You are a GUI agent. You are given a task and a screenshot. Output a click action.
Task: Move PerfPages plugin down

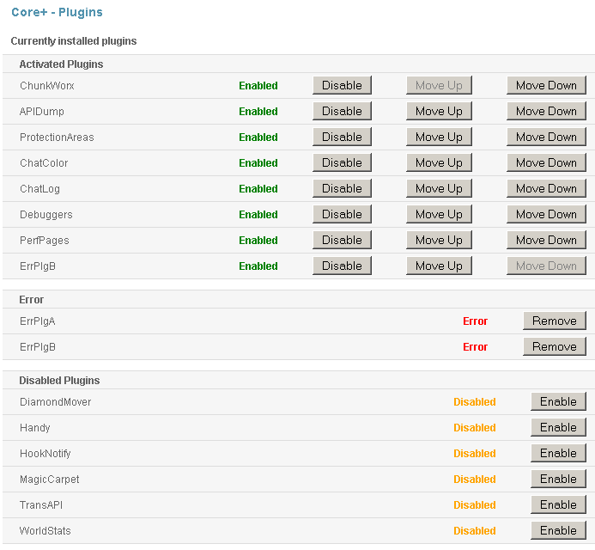546,240
